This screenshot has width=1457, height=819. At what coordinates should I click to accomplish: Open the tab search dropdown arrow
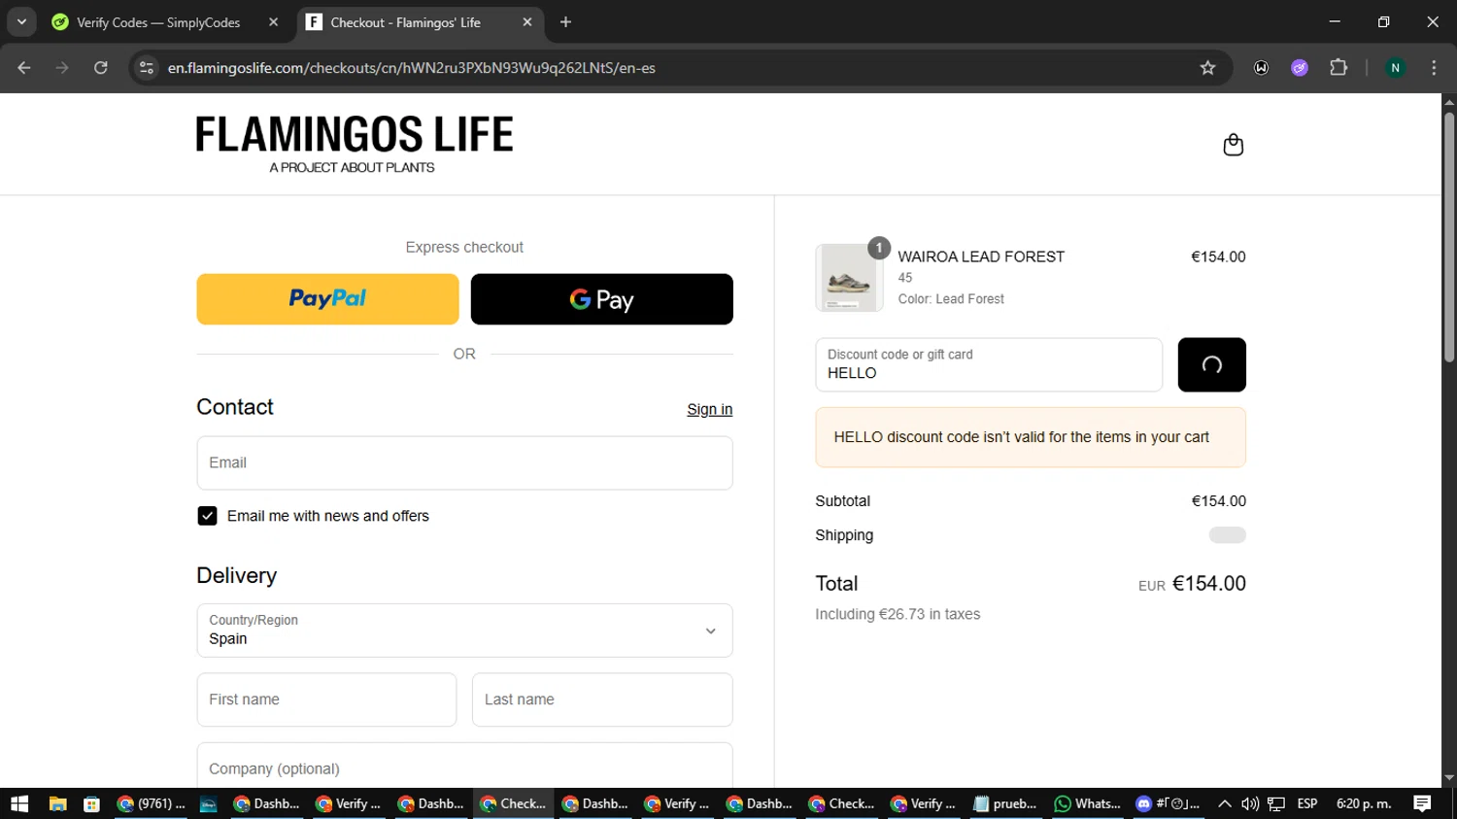pyautogui.click(x=21, y=22)
